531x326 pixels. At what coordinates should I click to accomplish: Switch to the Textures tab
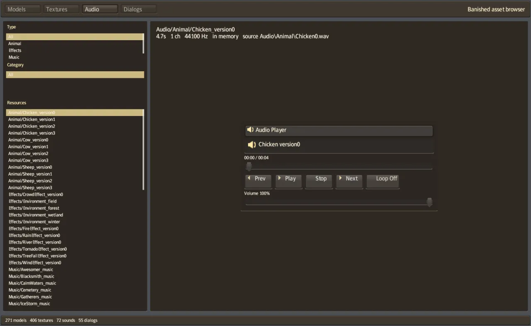tap(61, 9)
